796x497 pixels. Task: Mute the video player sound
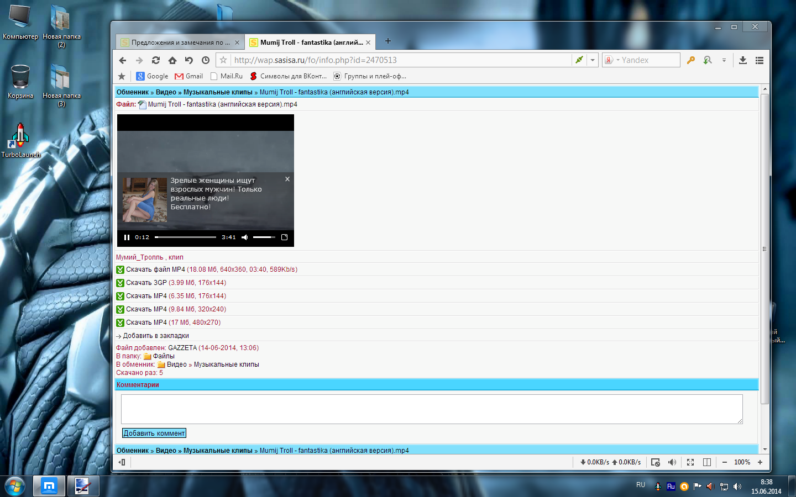pyautogui.click(x=244, y=237)
